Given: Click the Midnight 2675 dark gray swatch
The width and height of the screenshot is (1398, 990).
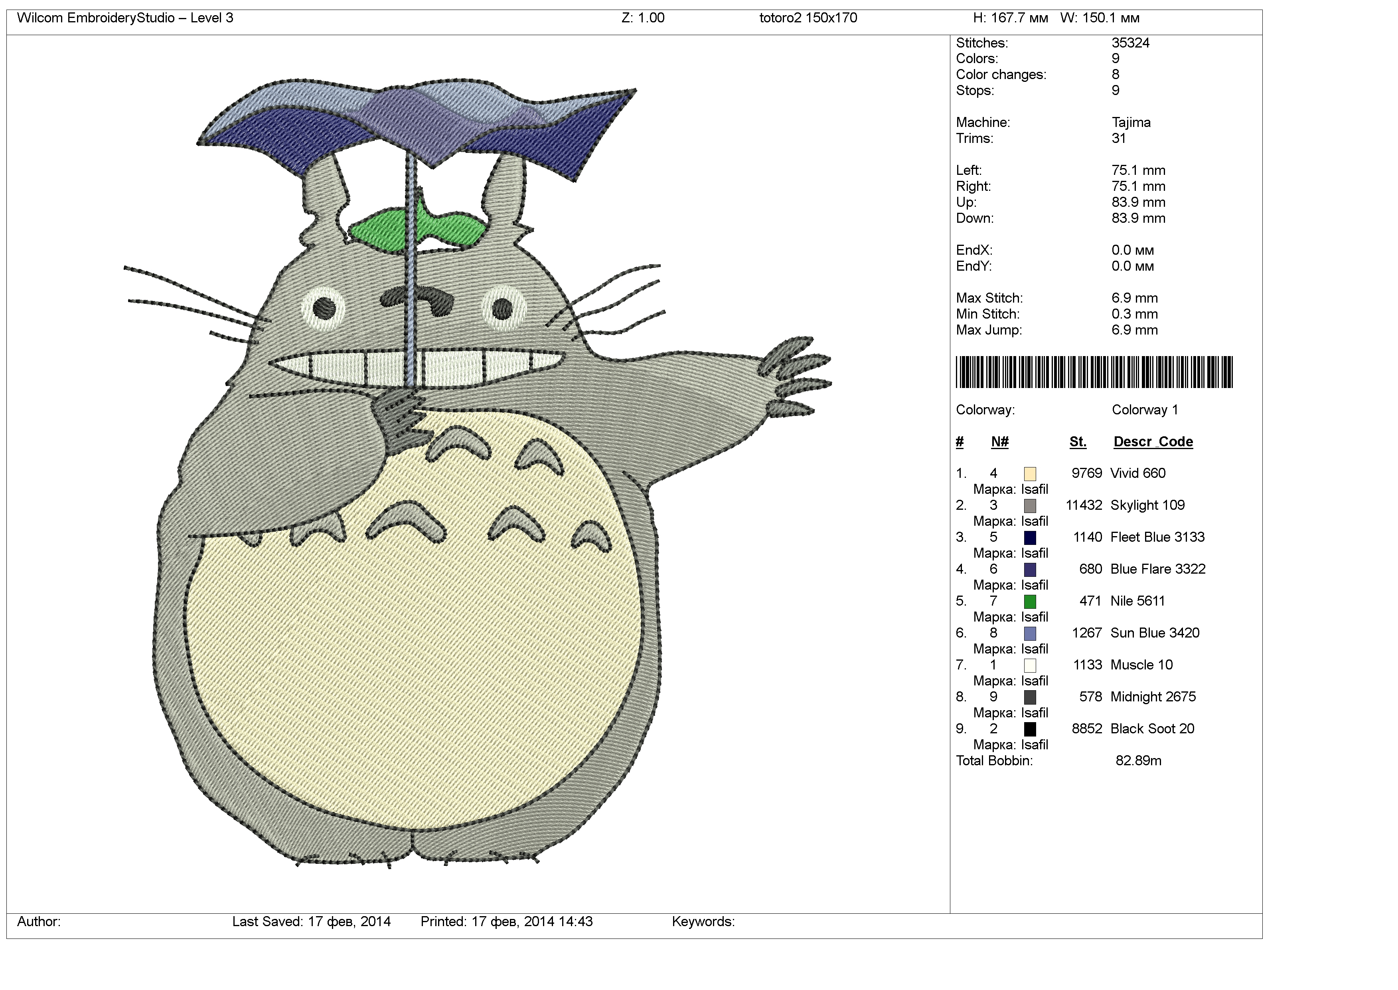Looking at the screenshot, I should [1029, 697].
